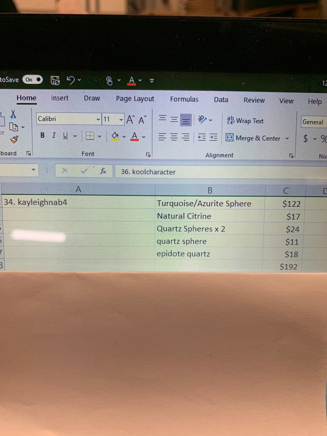Viewport: 327px width, 436px height.
Task: Toggle the AutoSave switch
Action: 32,80
